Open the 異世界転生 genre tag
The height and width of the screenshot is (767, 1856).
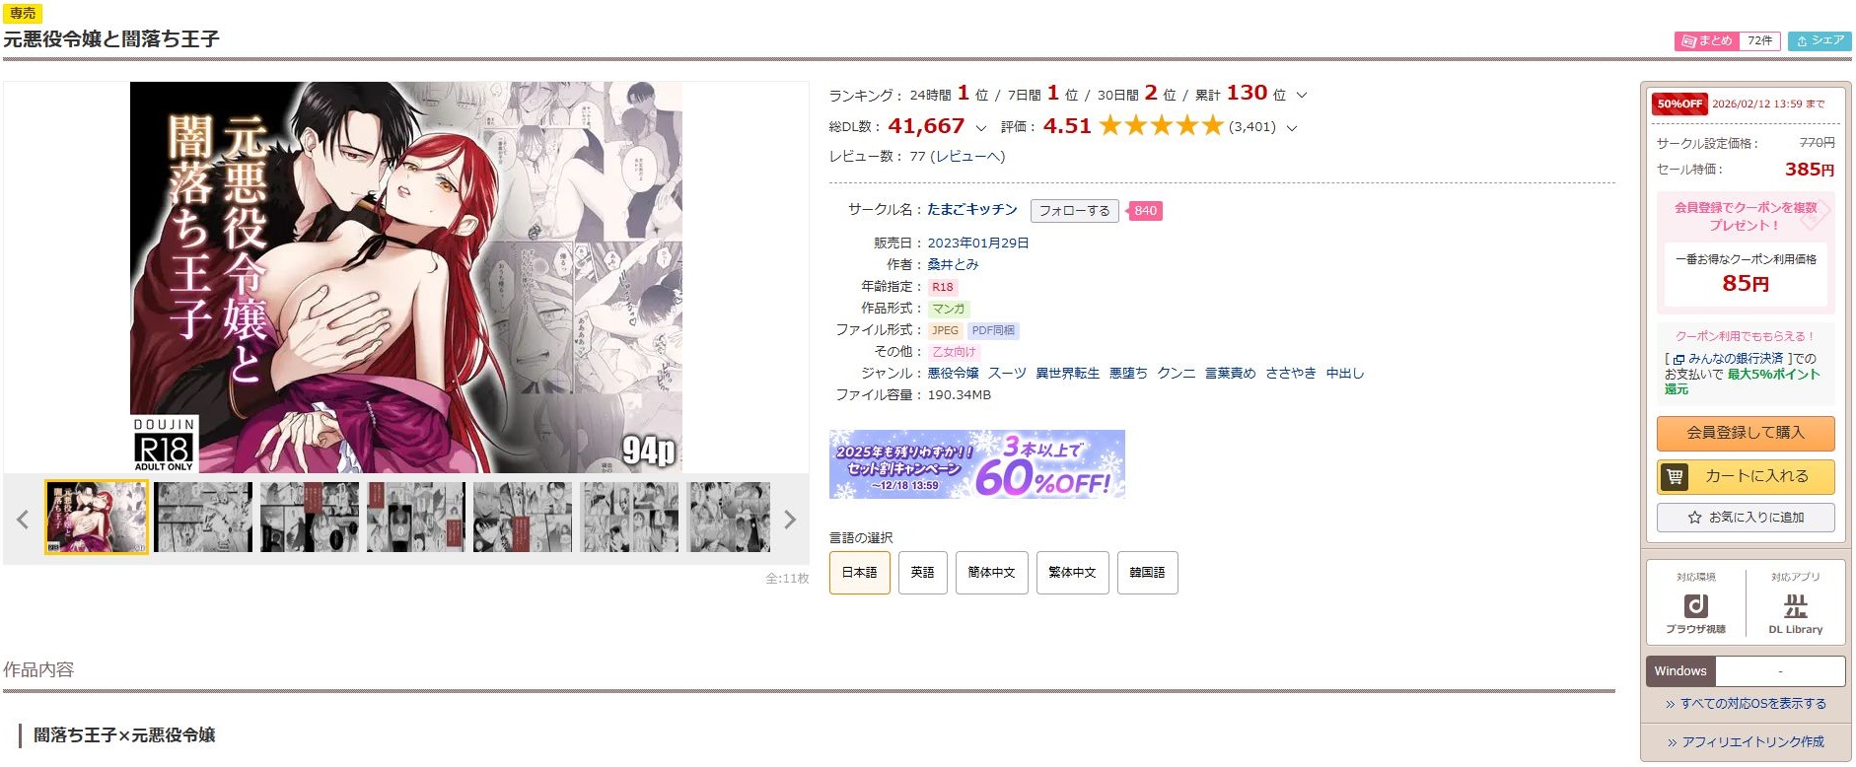point(1067,374)
